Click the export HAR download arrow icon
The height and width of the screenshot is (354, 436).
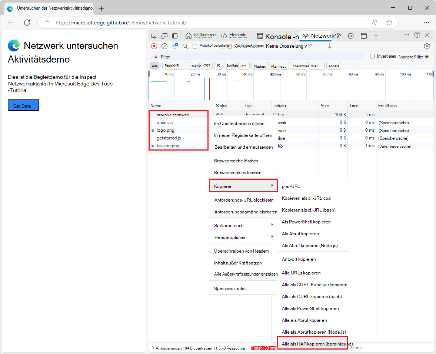[330, 46]
